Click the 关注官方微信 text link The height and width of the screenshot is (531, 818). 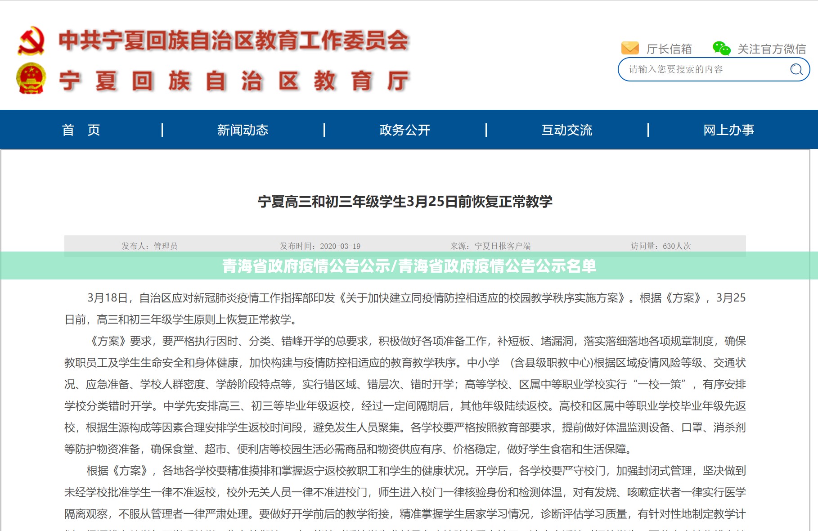tap(771, 49)
